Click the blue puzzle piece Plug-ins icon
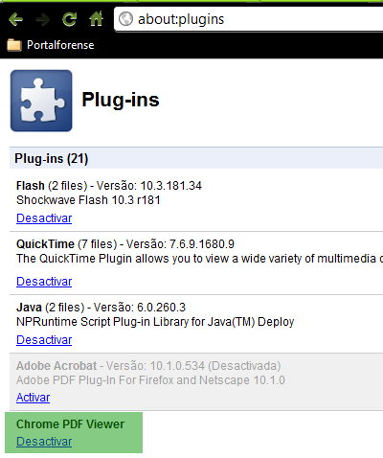 (x=41, y=101)
